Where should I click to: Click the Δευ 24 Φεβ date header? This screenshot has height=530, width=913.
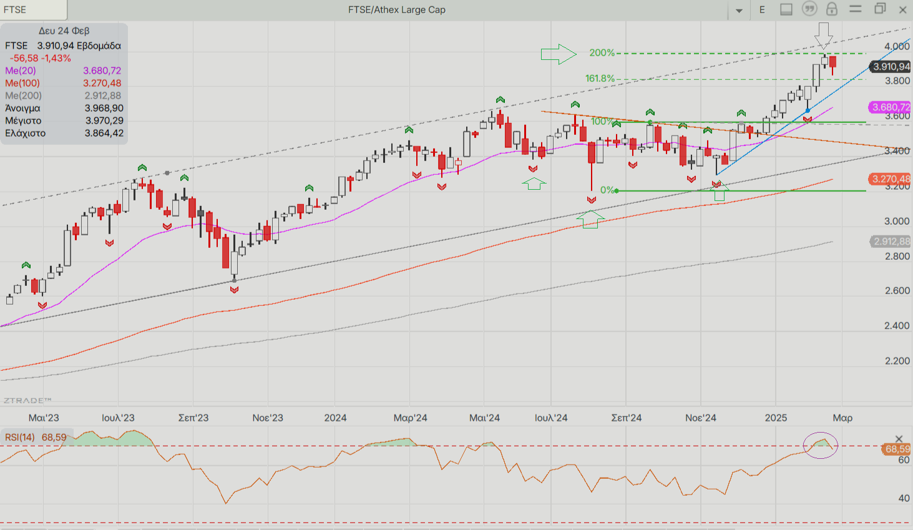pyautogui.click(x=64, y=31)
